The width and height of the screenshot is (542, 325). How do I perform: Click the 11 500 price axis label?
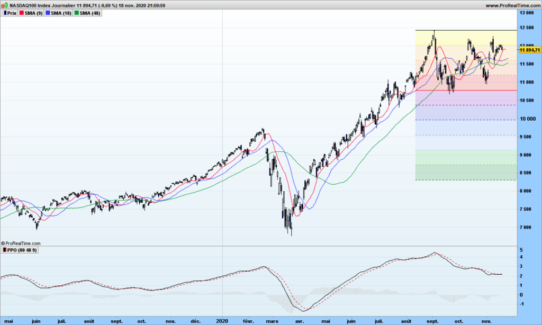[527, 64]
